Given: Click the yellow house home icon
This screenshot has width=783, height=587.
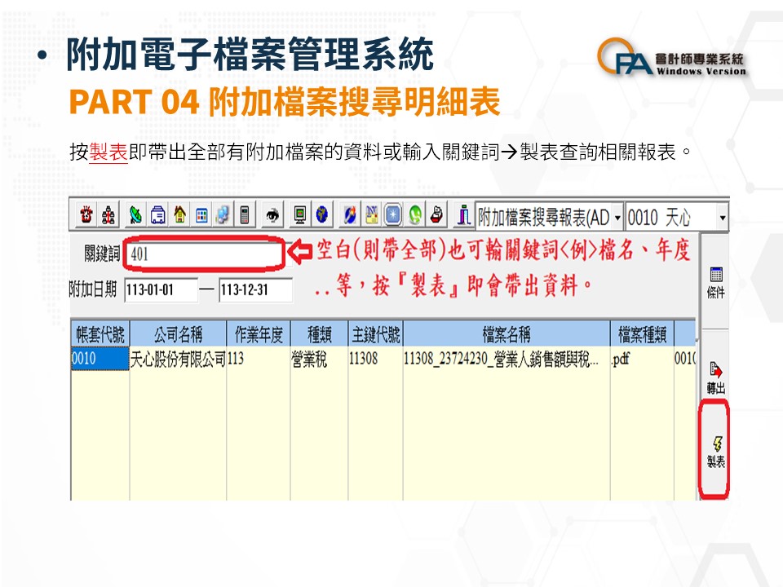Looking at the screenshot, I should point(179,215).
